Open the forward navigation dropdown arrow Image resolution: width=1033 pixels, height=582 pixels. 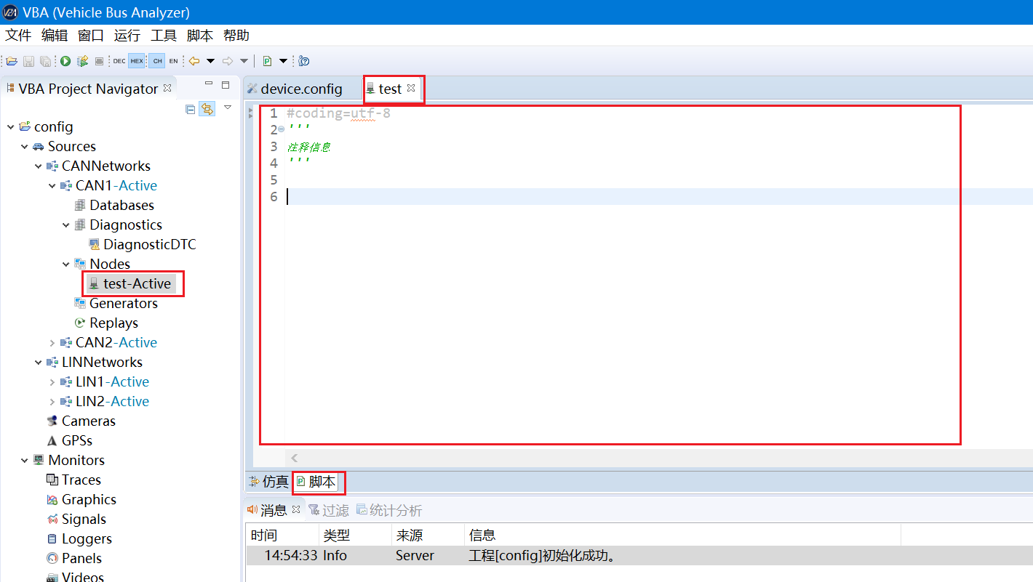[x=244, y=61]
